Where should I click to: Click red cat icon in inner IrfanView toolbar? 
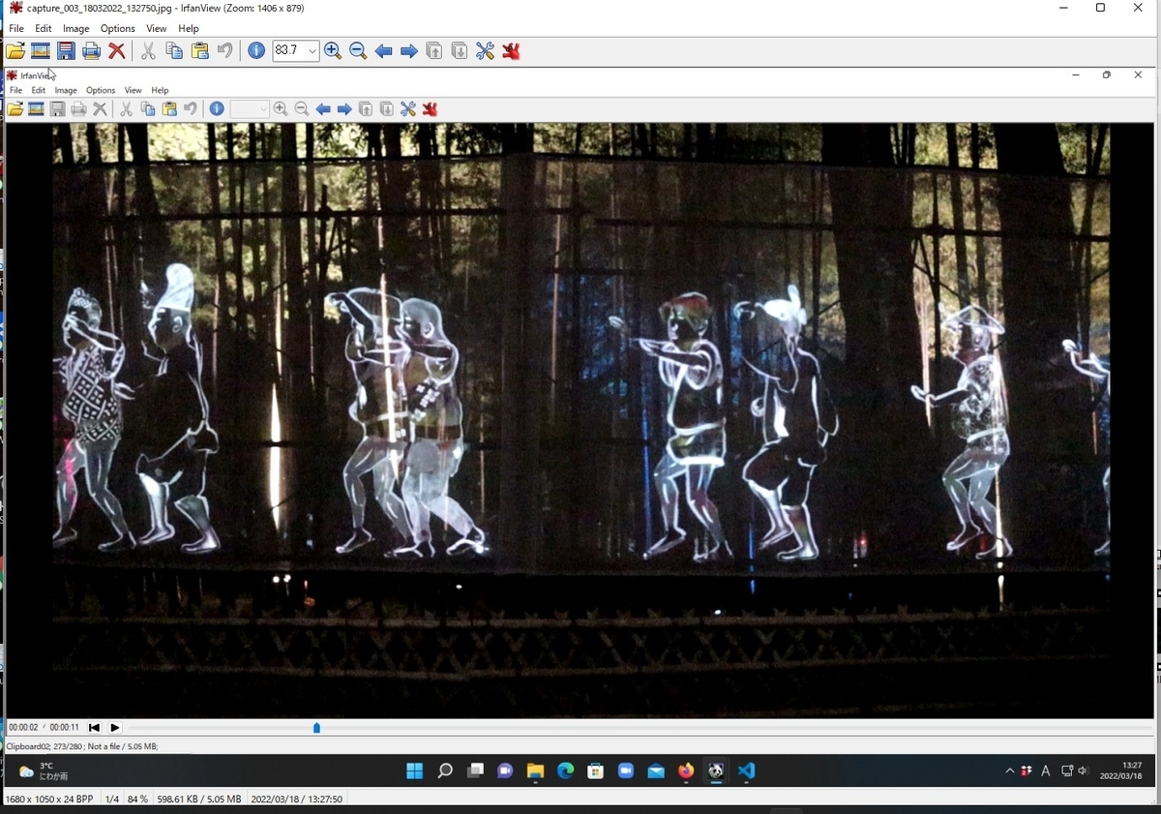[430, 109]
